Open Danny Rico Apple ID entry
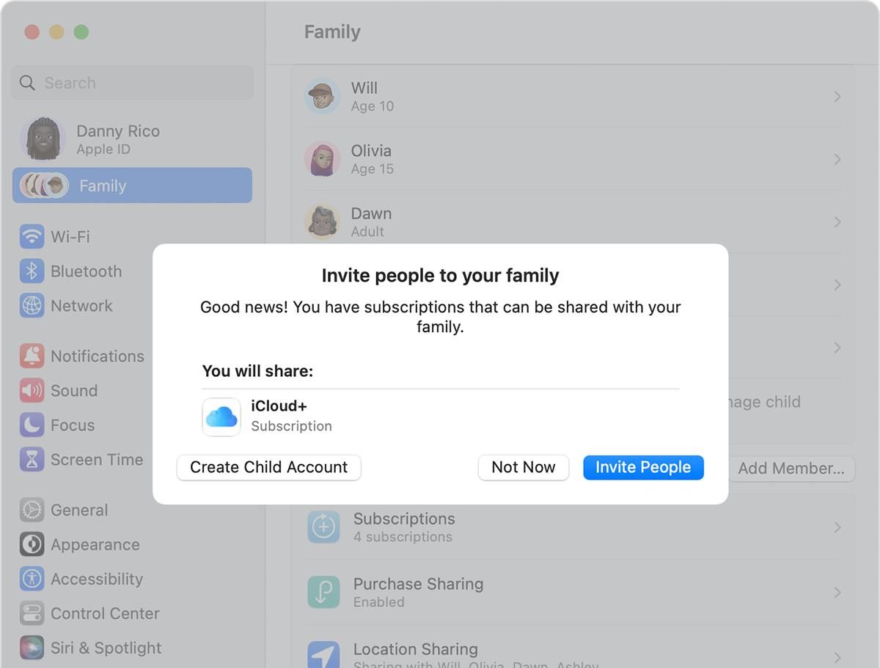880x668 pixels. coord(117,139)
